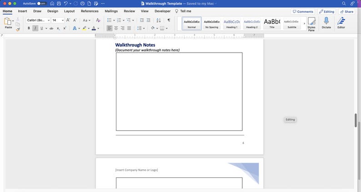Apply the Heading 1 style
The image size is (361, 192).
click(x=232, y=24)
